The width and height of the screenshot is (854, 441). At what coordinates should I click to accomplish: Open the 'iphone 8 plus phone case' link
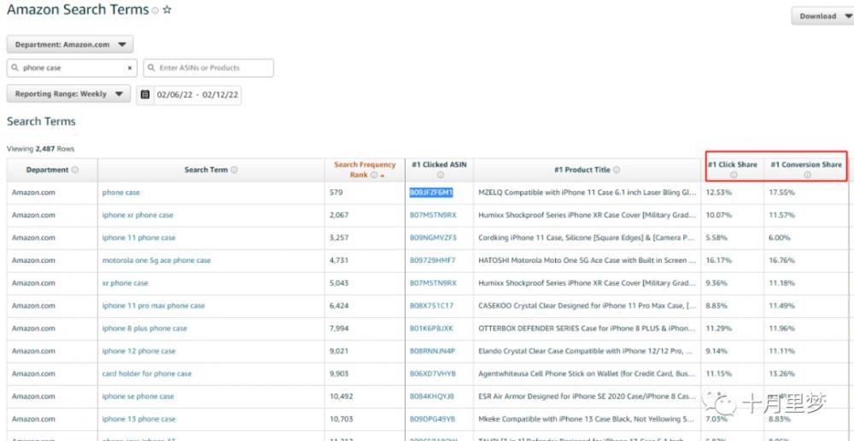click(x=144, y=328)
